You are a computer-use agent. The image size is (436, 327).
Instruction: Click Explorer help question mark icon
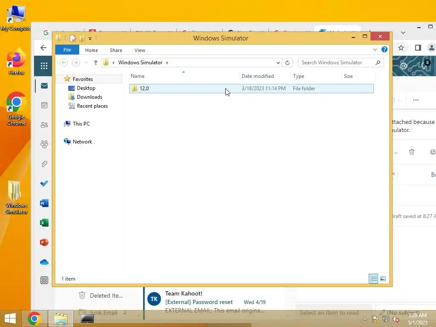[x=384, y=49]
